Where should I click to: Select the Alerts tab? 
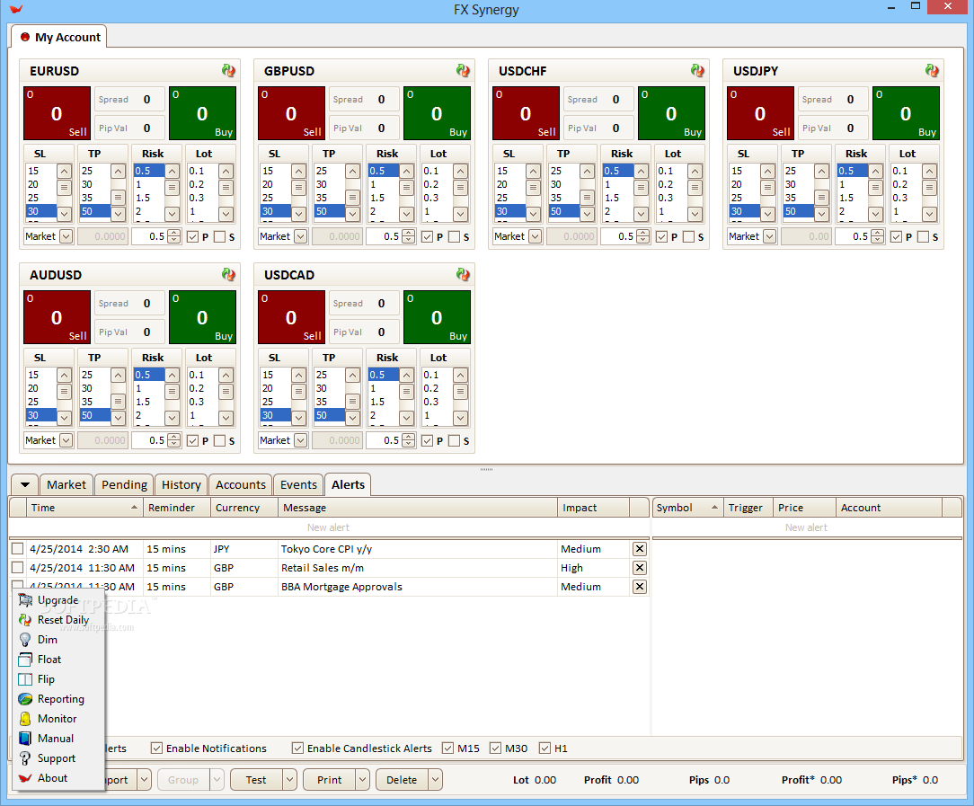pyautogui.click(x=348, y=485)
